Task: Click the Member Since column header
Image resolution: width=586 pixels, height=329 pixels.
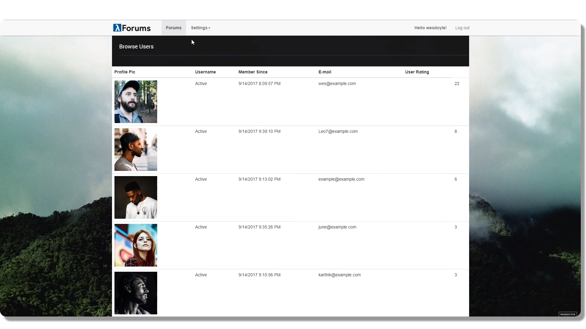Action: click(253, 72)
